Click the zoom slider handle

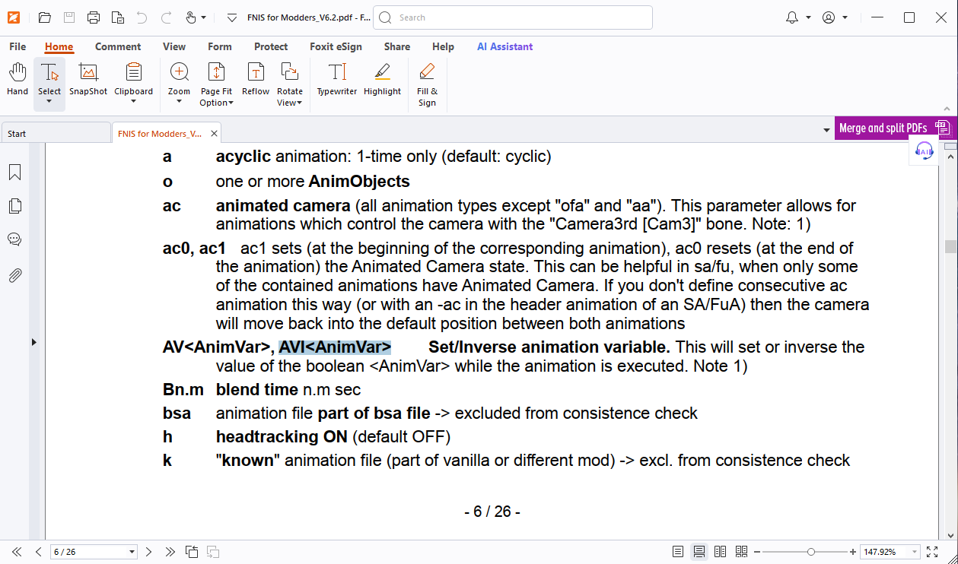click(811, 552)
